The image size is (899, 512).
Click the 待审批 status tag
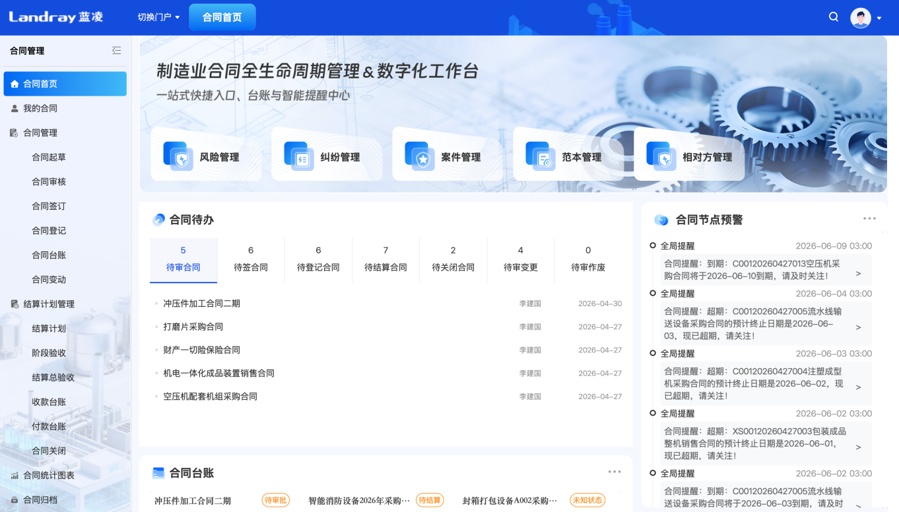(x=275, y=501)
